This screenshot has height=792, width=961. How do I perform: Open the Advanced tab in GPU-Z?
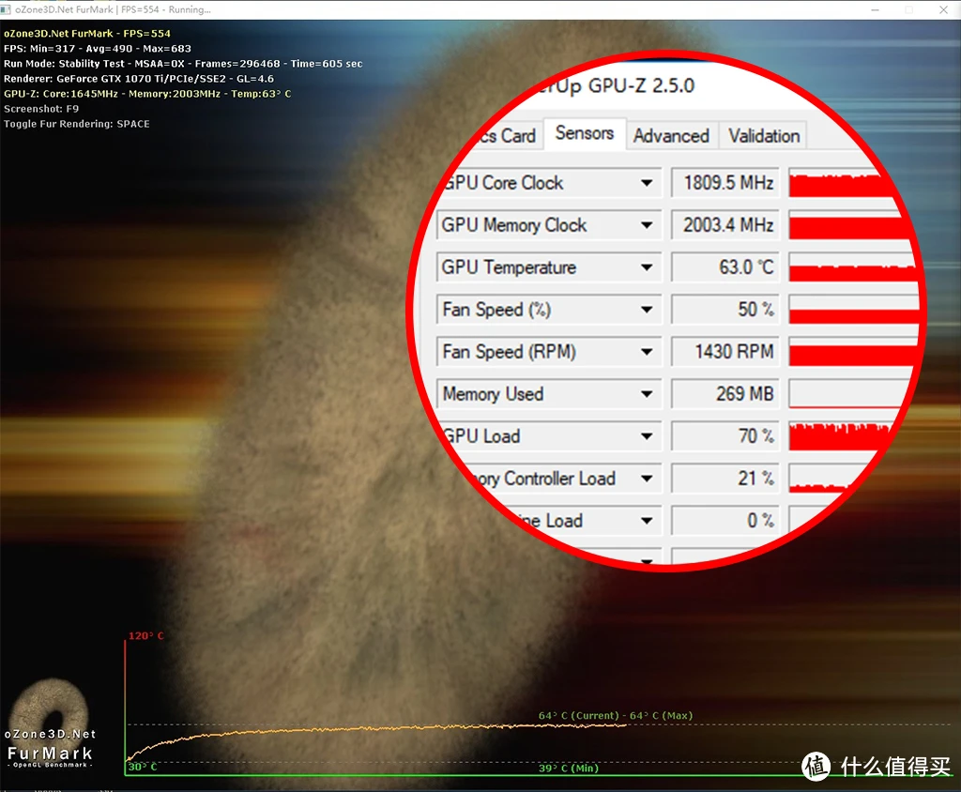(671, 135)
